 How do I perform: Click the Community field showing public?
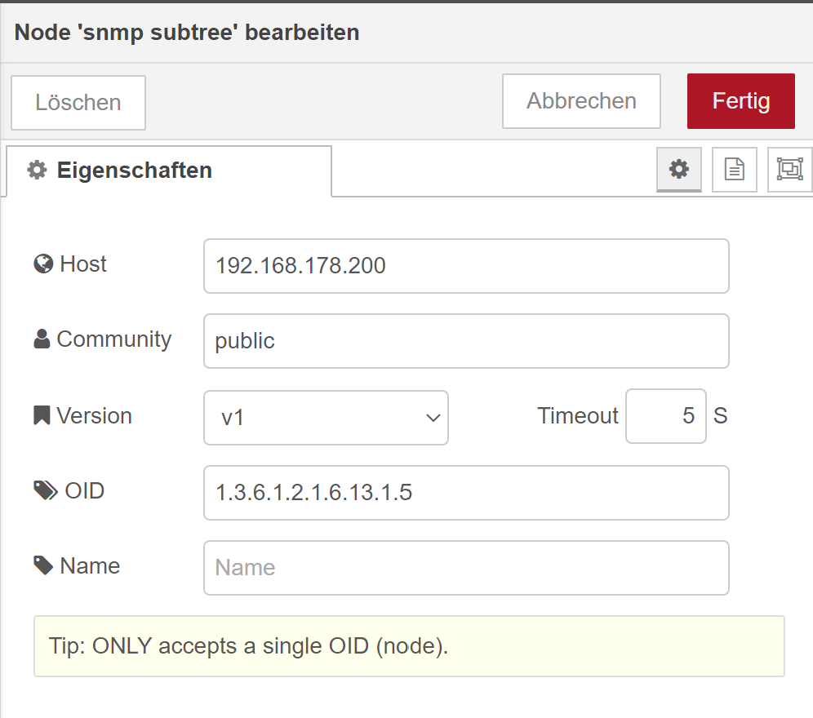(465, 341)
